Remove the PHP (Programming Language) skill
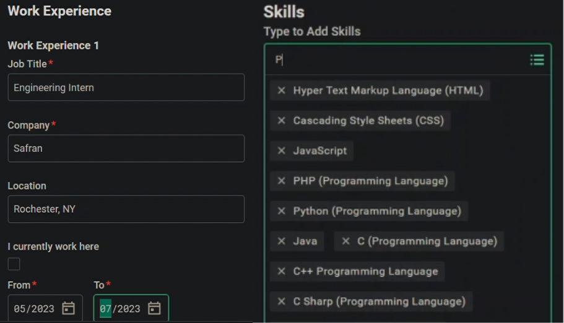 (281, 181)
